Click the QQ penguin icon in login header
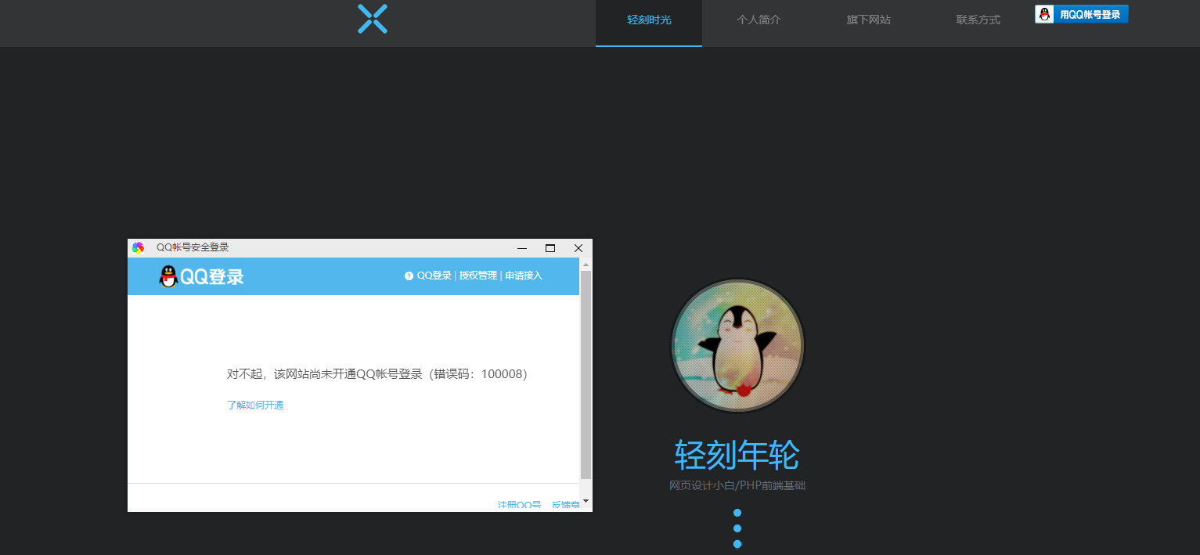The height and width of the screenshot is (555, 1200). tap(169, 276)
